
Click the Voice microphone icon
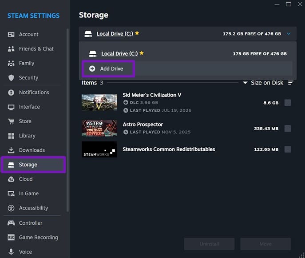pos(11,252)
